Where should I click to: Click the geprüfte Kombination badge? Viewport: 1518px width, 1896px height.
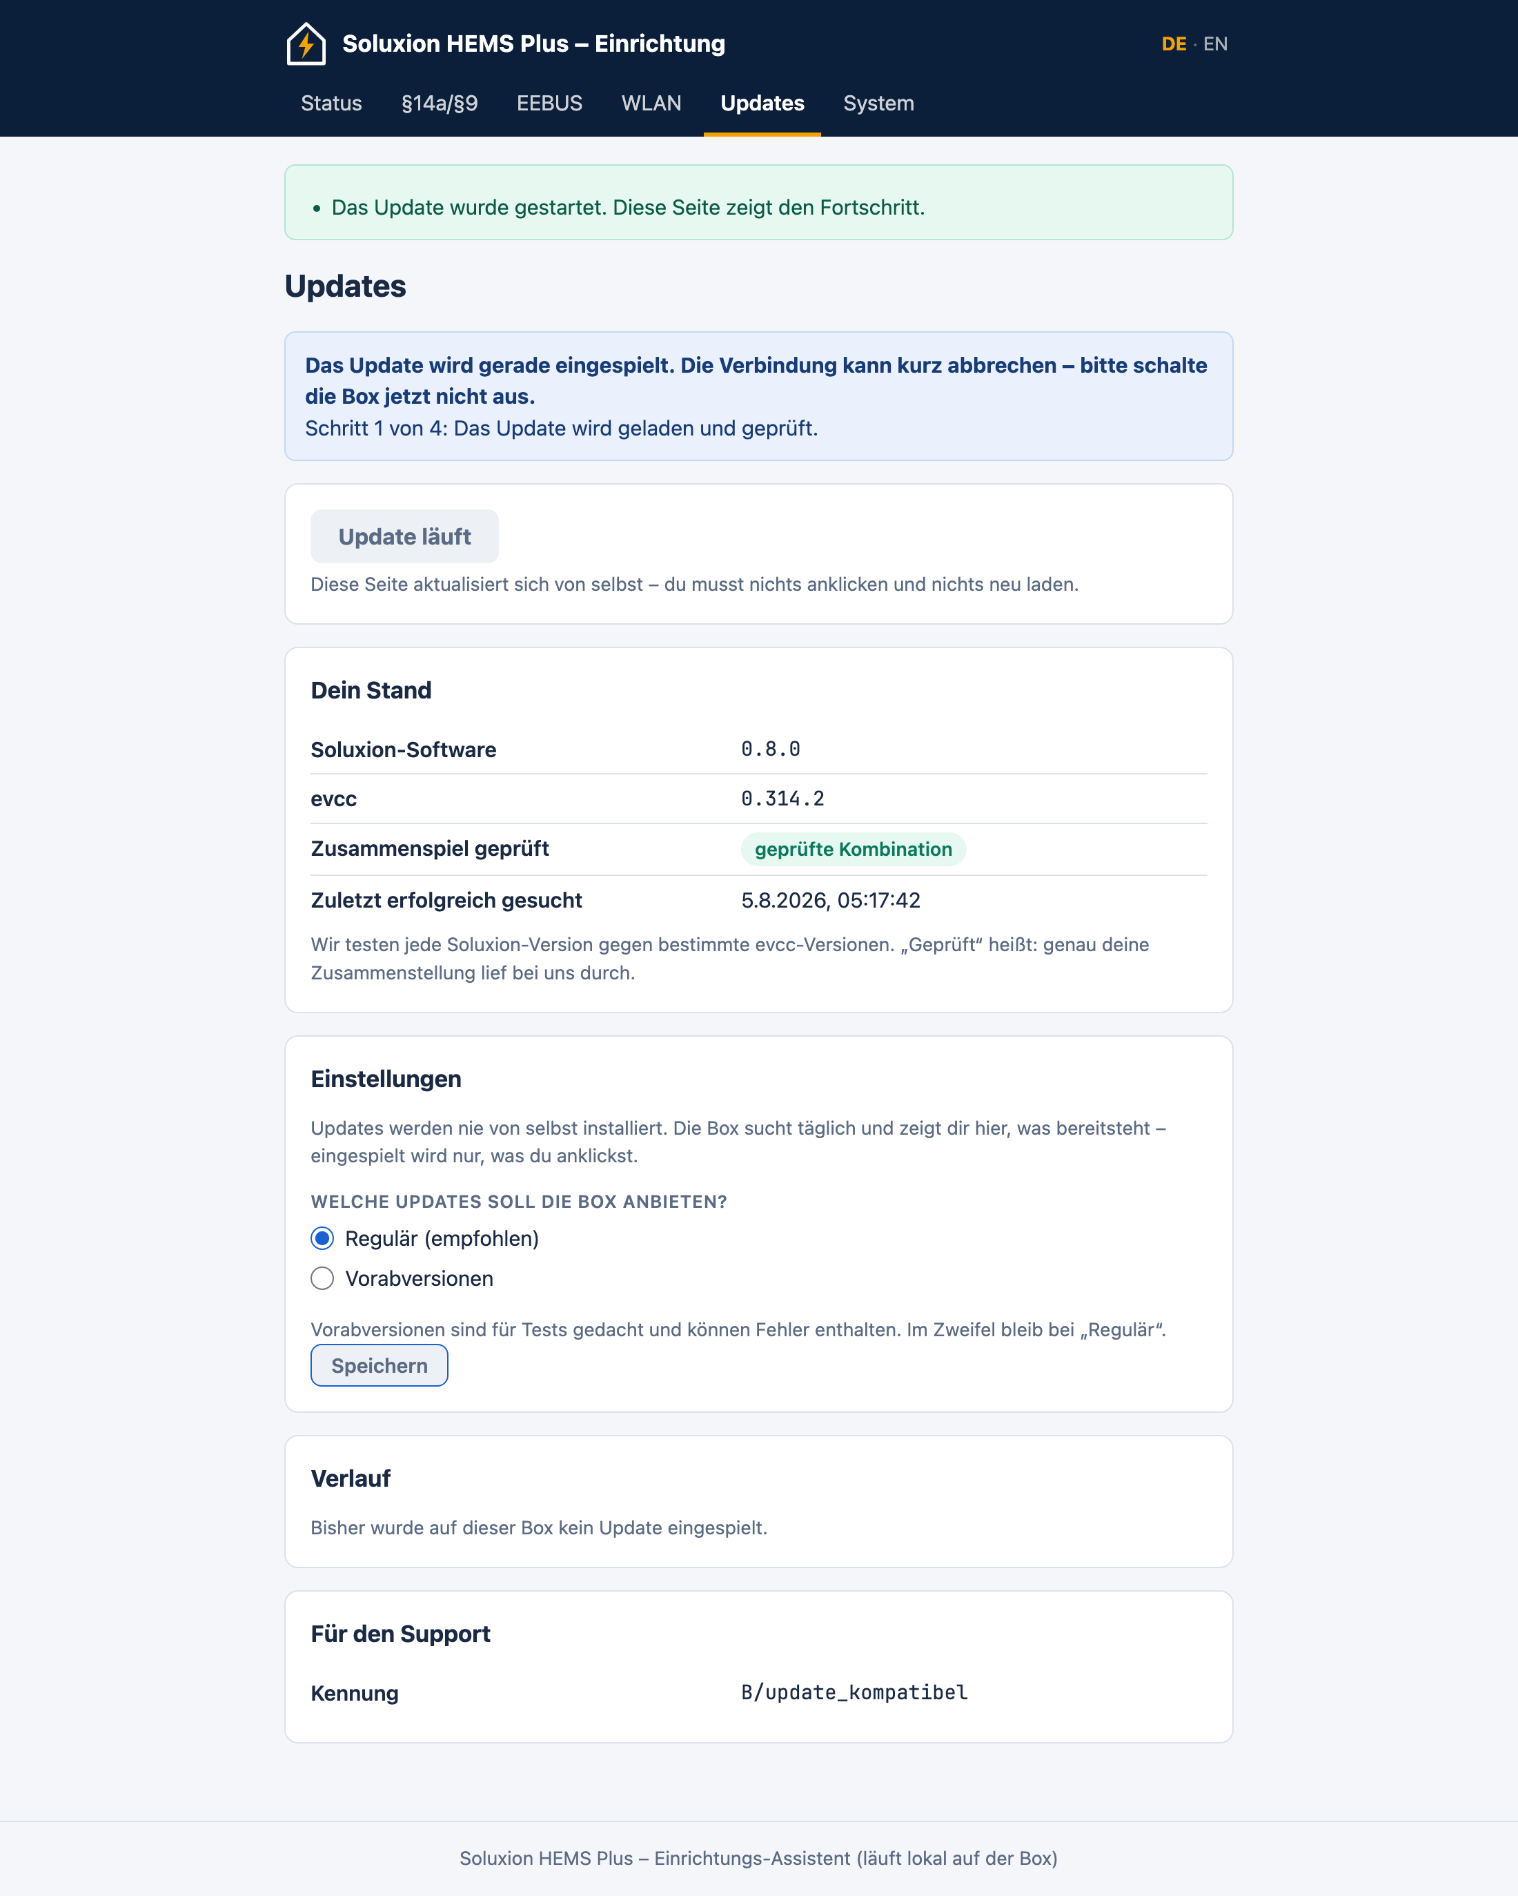pyautogui.click(x=854, y=850)
